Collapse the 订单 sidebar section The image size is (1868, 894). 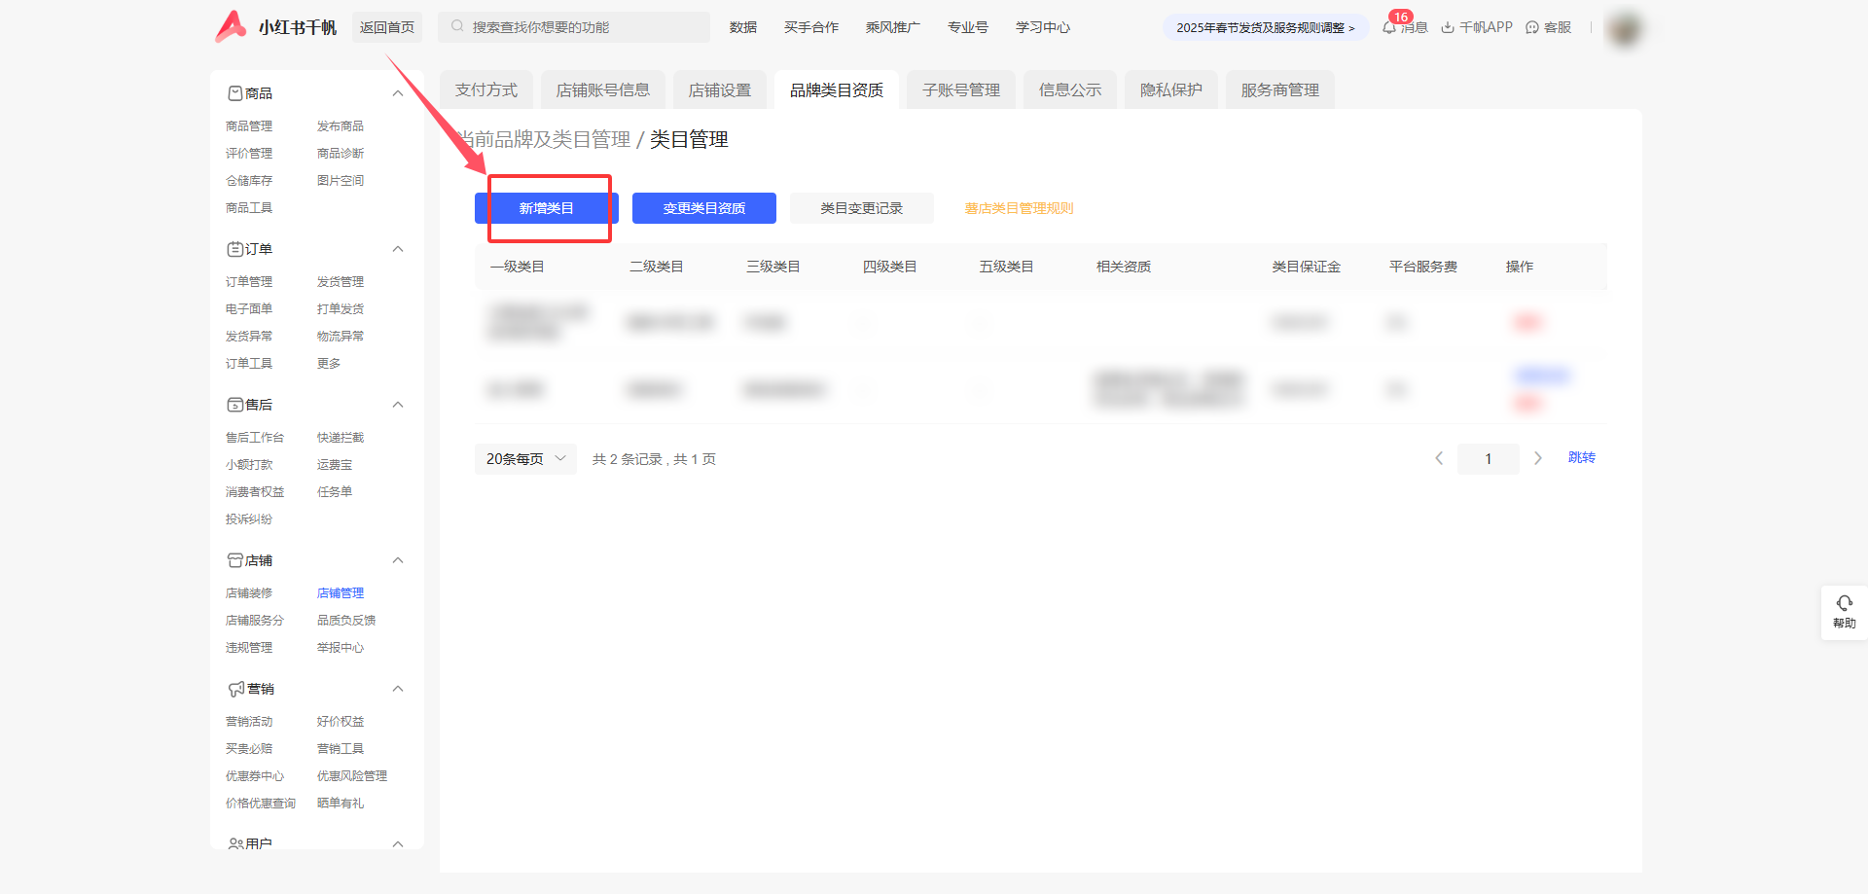point(398,249)
